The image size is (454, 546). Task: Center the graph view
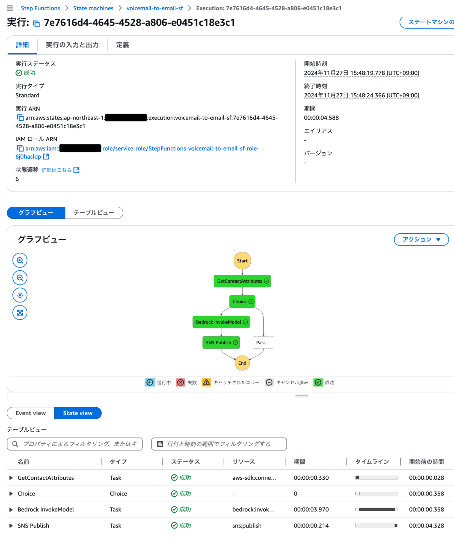click(x=20, y=295)
